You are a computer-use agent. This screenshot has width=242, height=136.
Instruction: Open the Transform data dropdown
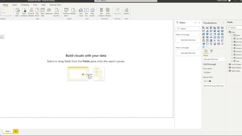pyautogui.click(x=66, y=12)
